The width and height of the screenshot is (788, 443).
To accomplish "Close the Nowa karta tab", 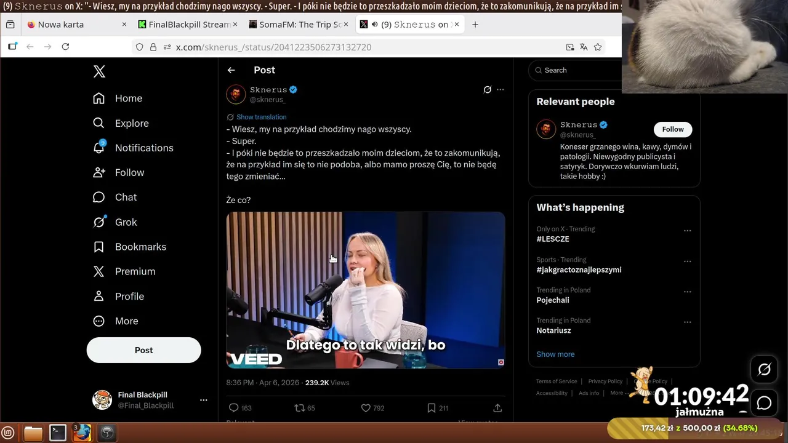I will point(124,25).
